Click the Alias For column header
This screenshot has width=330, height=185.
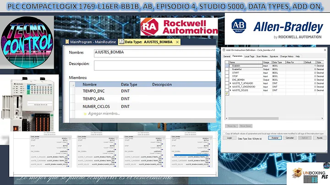(295, 62)
